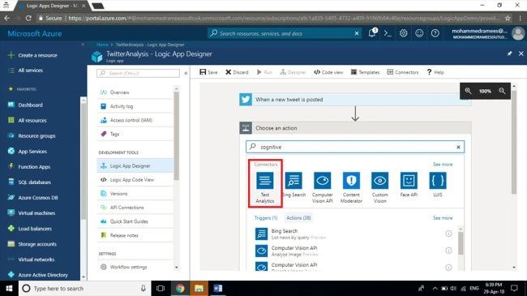Show info for Analyze Image action
527x296 pixels.
click(x=448, y=251)
